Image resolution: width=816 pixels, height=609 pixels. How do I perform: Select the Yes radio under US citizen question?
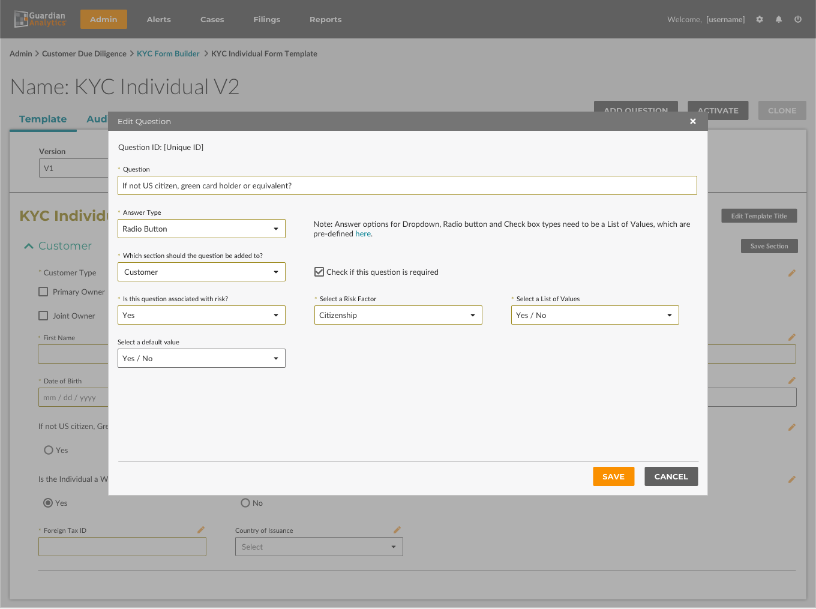[49, 450]
